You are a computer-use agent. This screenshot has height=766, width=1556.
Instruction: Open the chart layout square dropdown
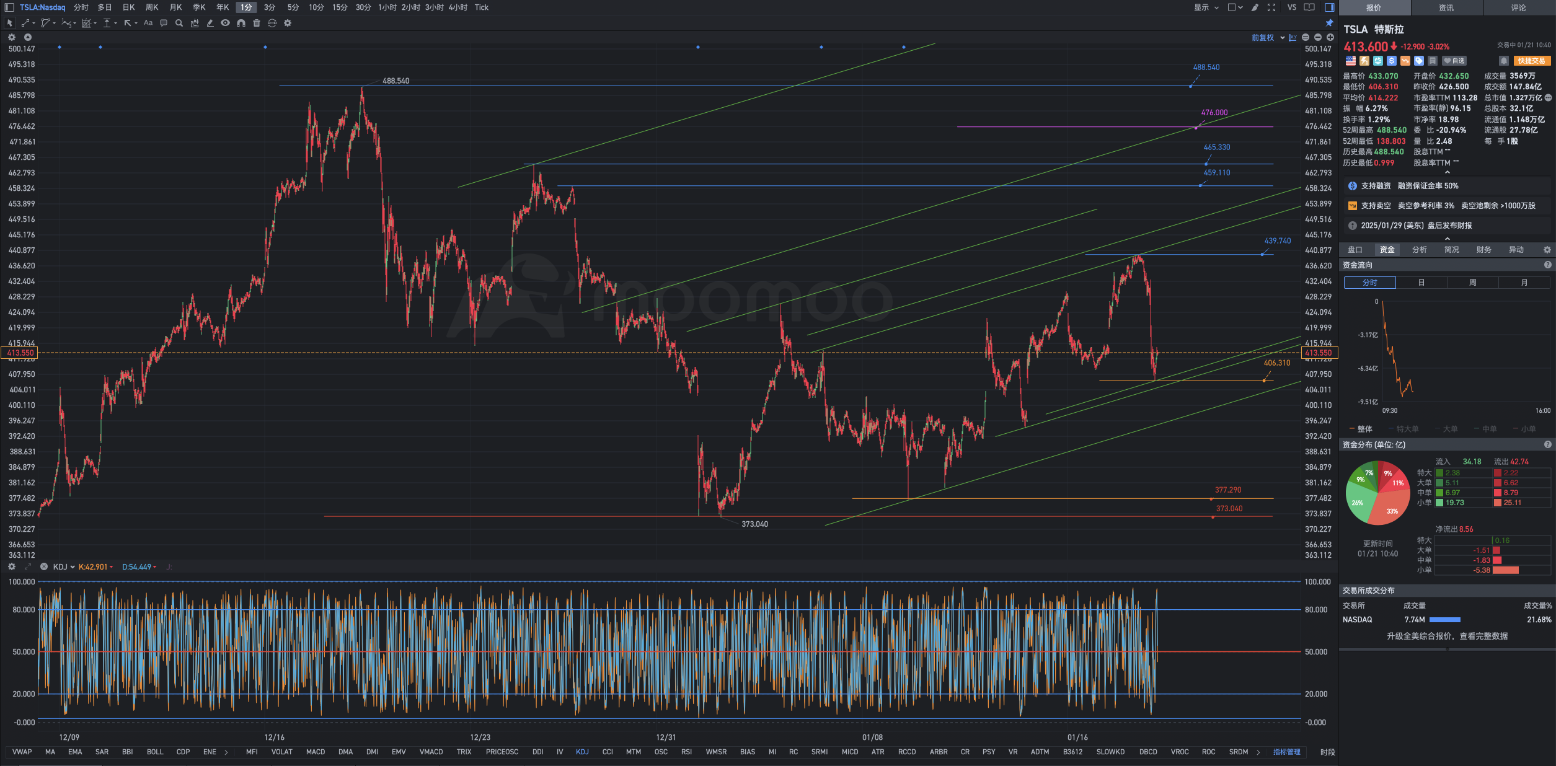(x=1235, y=7)
